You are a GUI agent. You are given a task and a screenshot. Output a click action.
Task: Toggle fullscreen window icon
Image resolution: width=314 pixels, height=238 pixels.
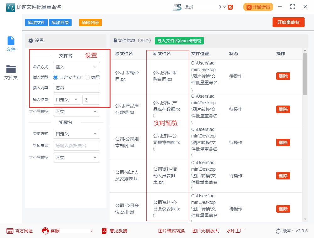[x=293, y=7]
